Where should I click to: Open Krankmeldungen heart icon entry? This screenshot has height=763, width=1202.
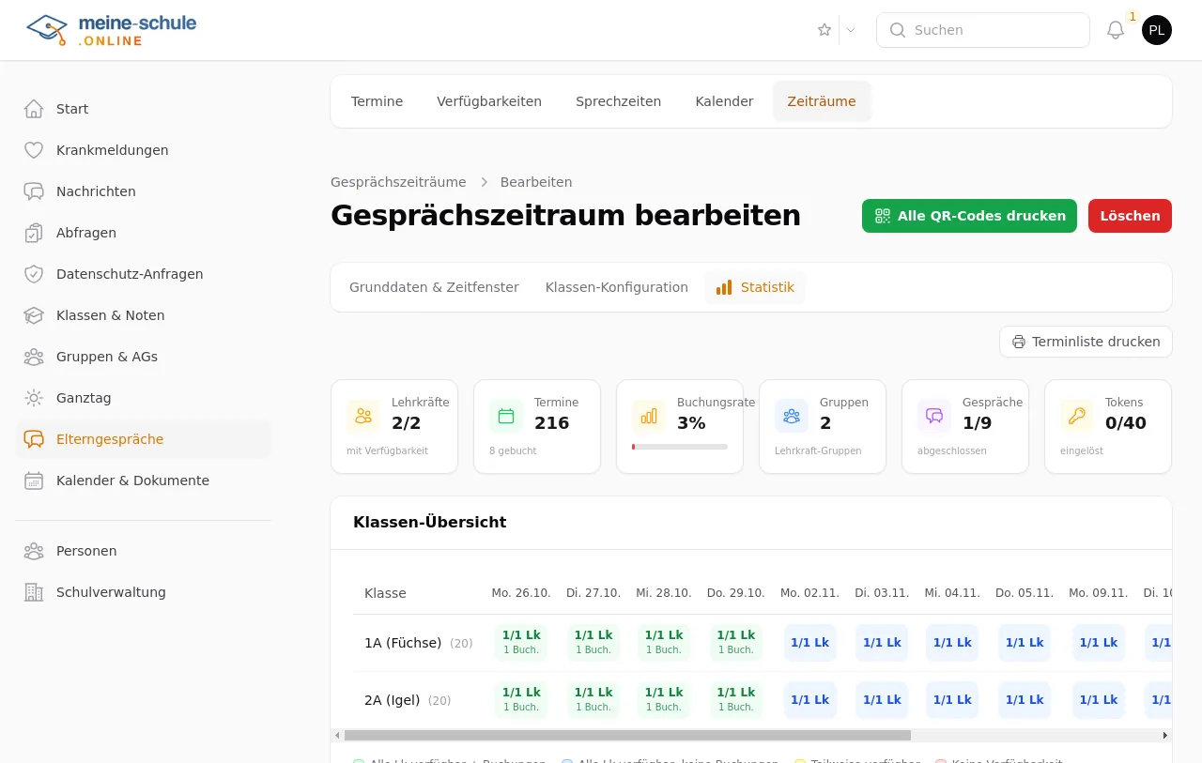click(x=143, y=150)
